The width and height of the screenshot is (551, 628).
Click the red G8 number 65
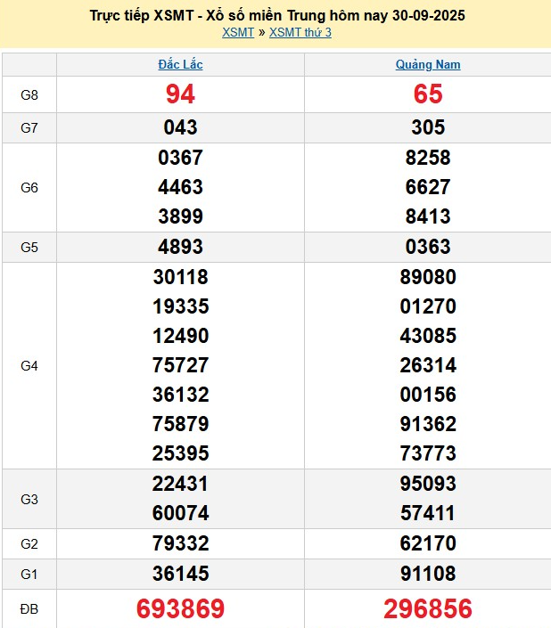pyautogui.click(x=428, y=94)
